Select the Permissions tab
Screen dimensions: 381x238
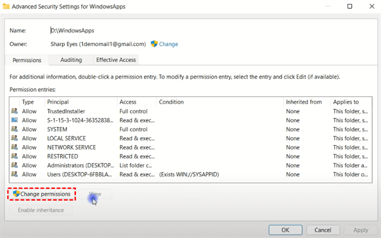(27, 60)
